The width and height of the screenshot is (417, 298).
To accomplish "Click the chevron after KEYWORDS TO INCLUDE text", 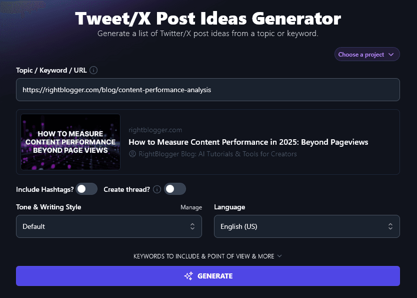I will coord(280,256).
